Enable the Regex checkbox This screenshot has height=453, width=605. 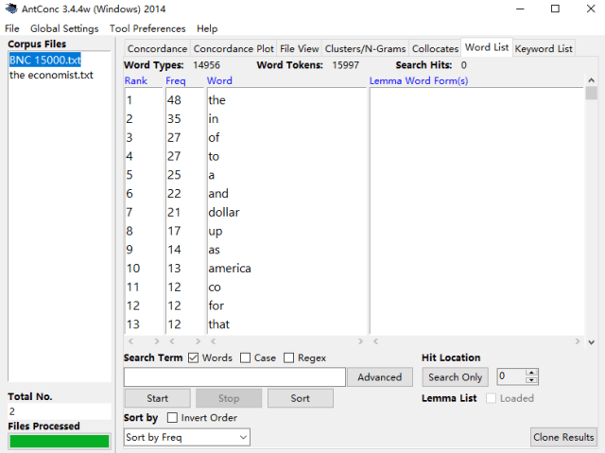[288, 358]
